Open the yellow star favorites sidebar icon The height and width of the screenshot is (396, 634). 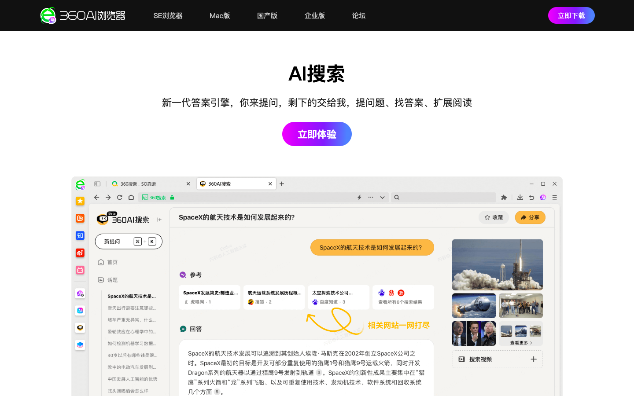pos(80,201)
